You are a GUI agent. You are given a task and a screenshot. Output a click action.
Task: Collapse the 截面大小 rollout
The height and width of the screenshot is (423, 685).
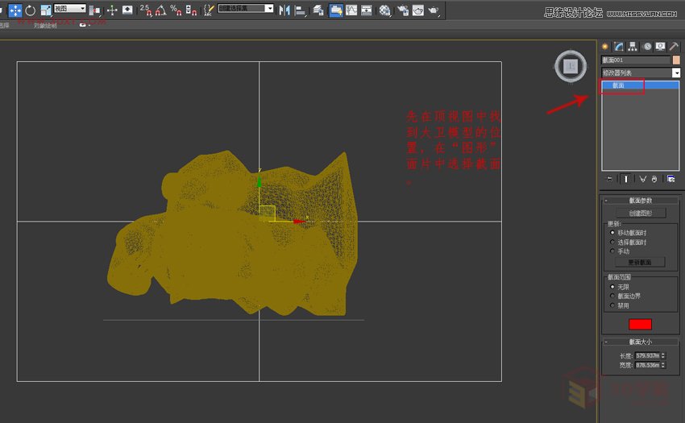click(x=641, y=342)
